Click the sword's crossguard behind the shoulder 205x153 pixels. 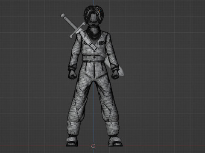pyautogui.click(x=78, y=30)
